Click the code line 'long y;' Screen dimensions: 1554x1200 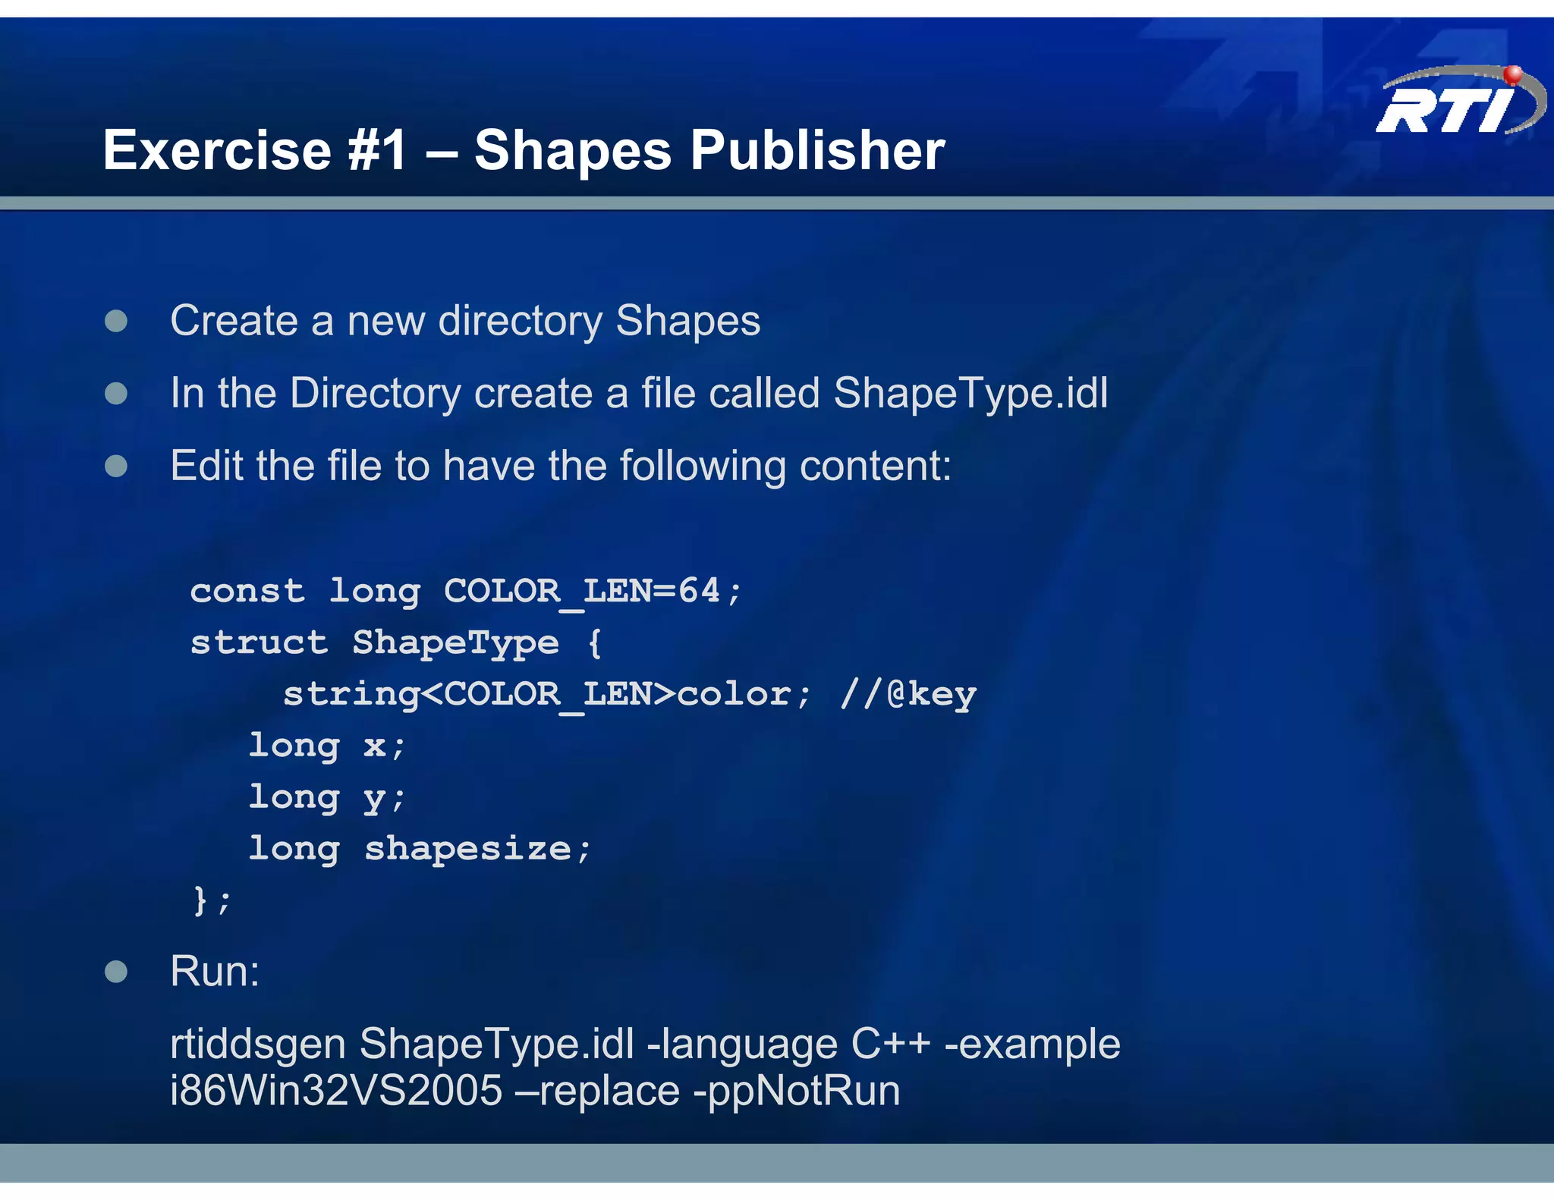click(327, 798)
